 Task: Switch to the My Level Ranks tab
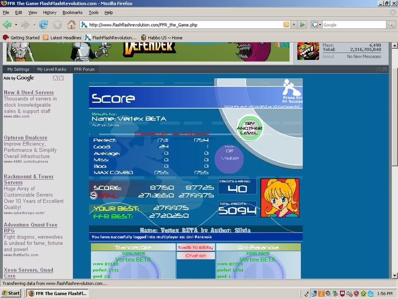51,69
